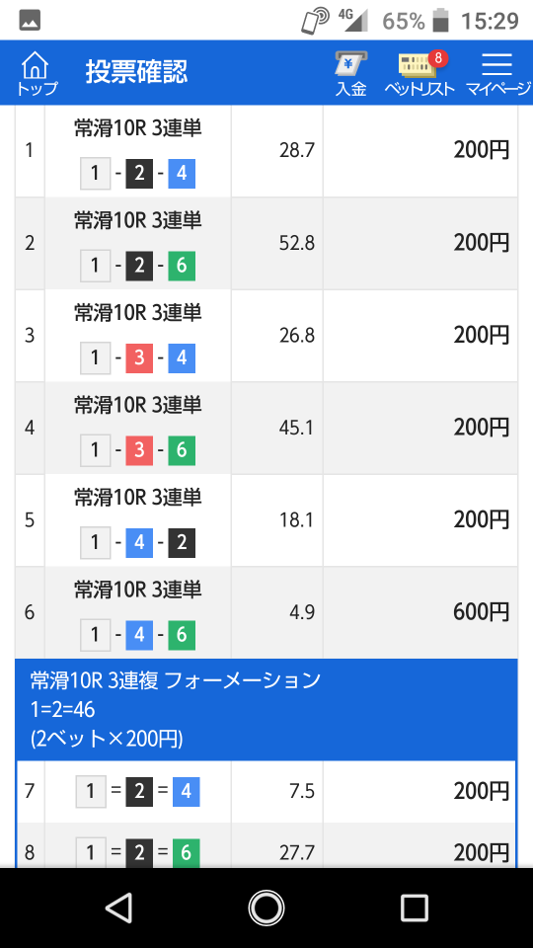The image size is (533, 948).
Task: Tap the red 3 boat number in row 3
Action: (139, 358)
